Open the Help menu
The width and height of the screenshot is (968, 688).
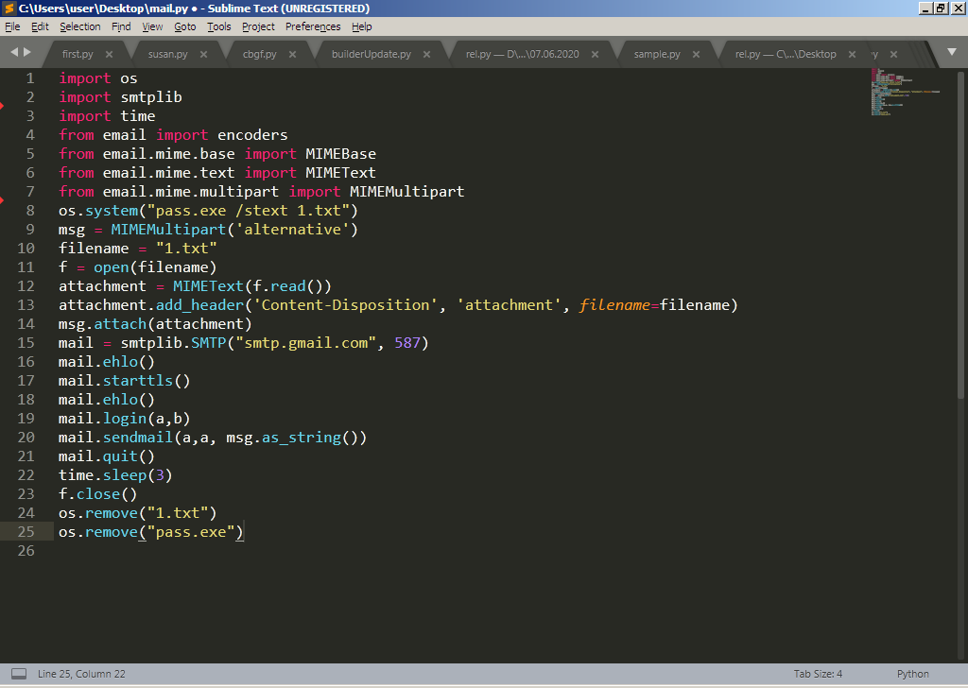click(x=362, y=26)
